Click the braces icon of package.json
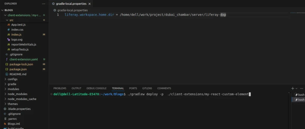Screen dimensions: 305x129 pos(7,69)
